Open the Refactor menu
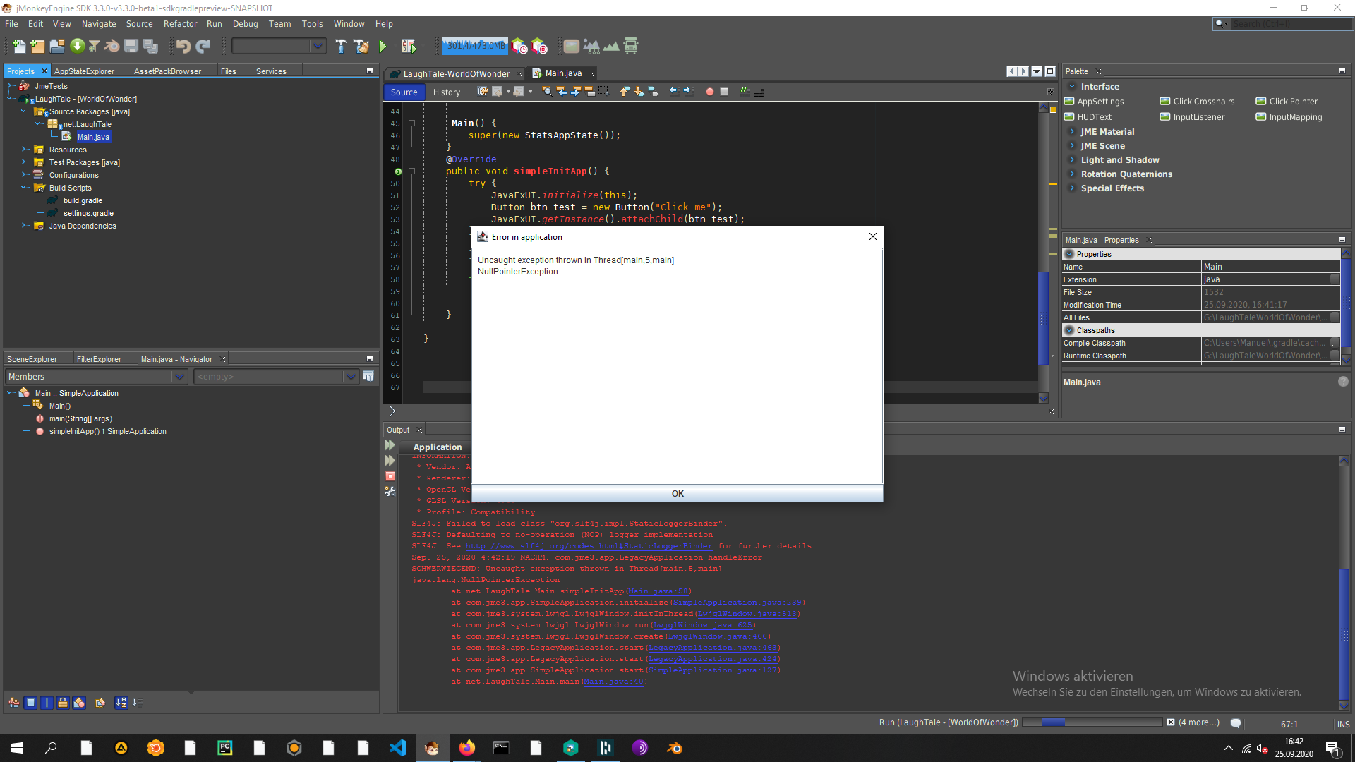This screenshot has width=1355, height=762. 180,24
